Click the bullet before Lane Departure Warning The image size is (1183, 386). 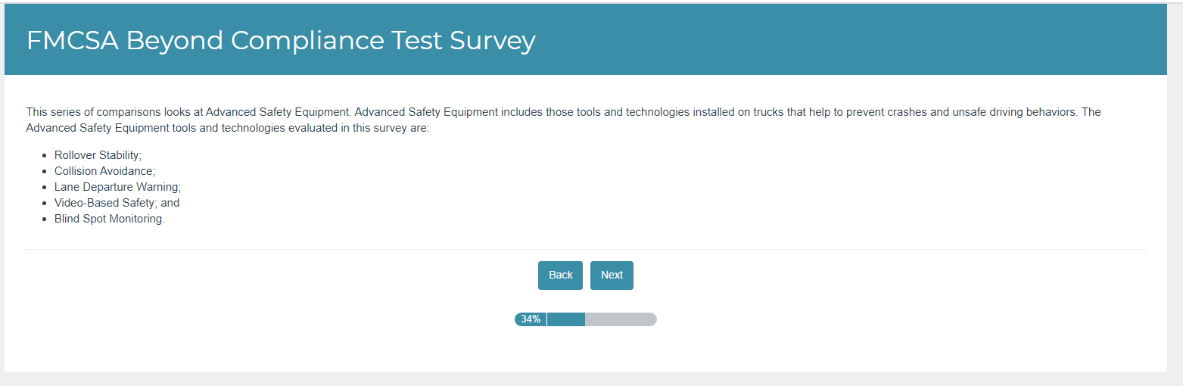[45, 187]
